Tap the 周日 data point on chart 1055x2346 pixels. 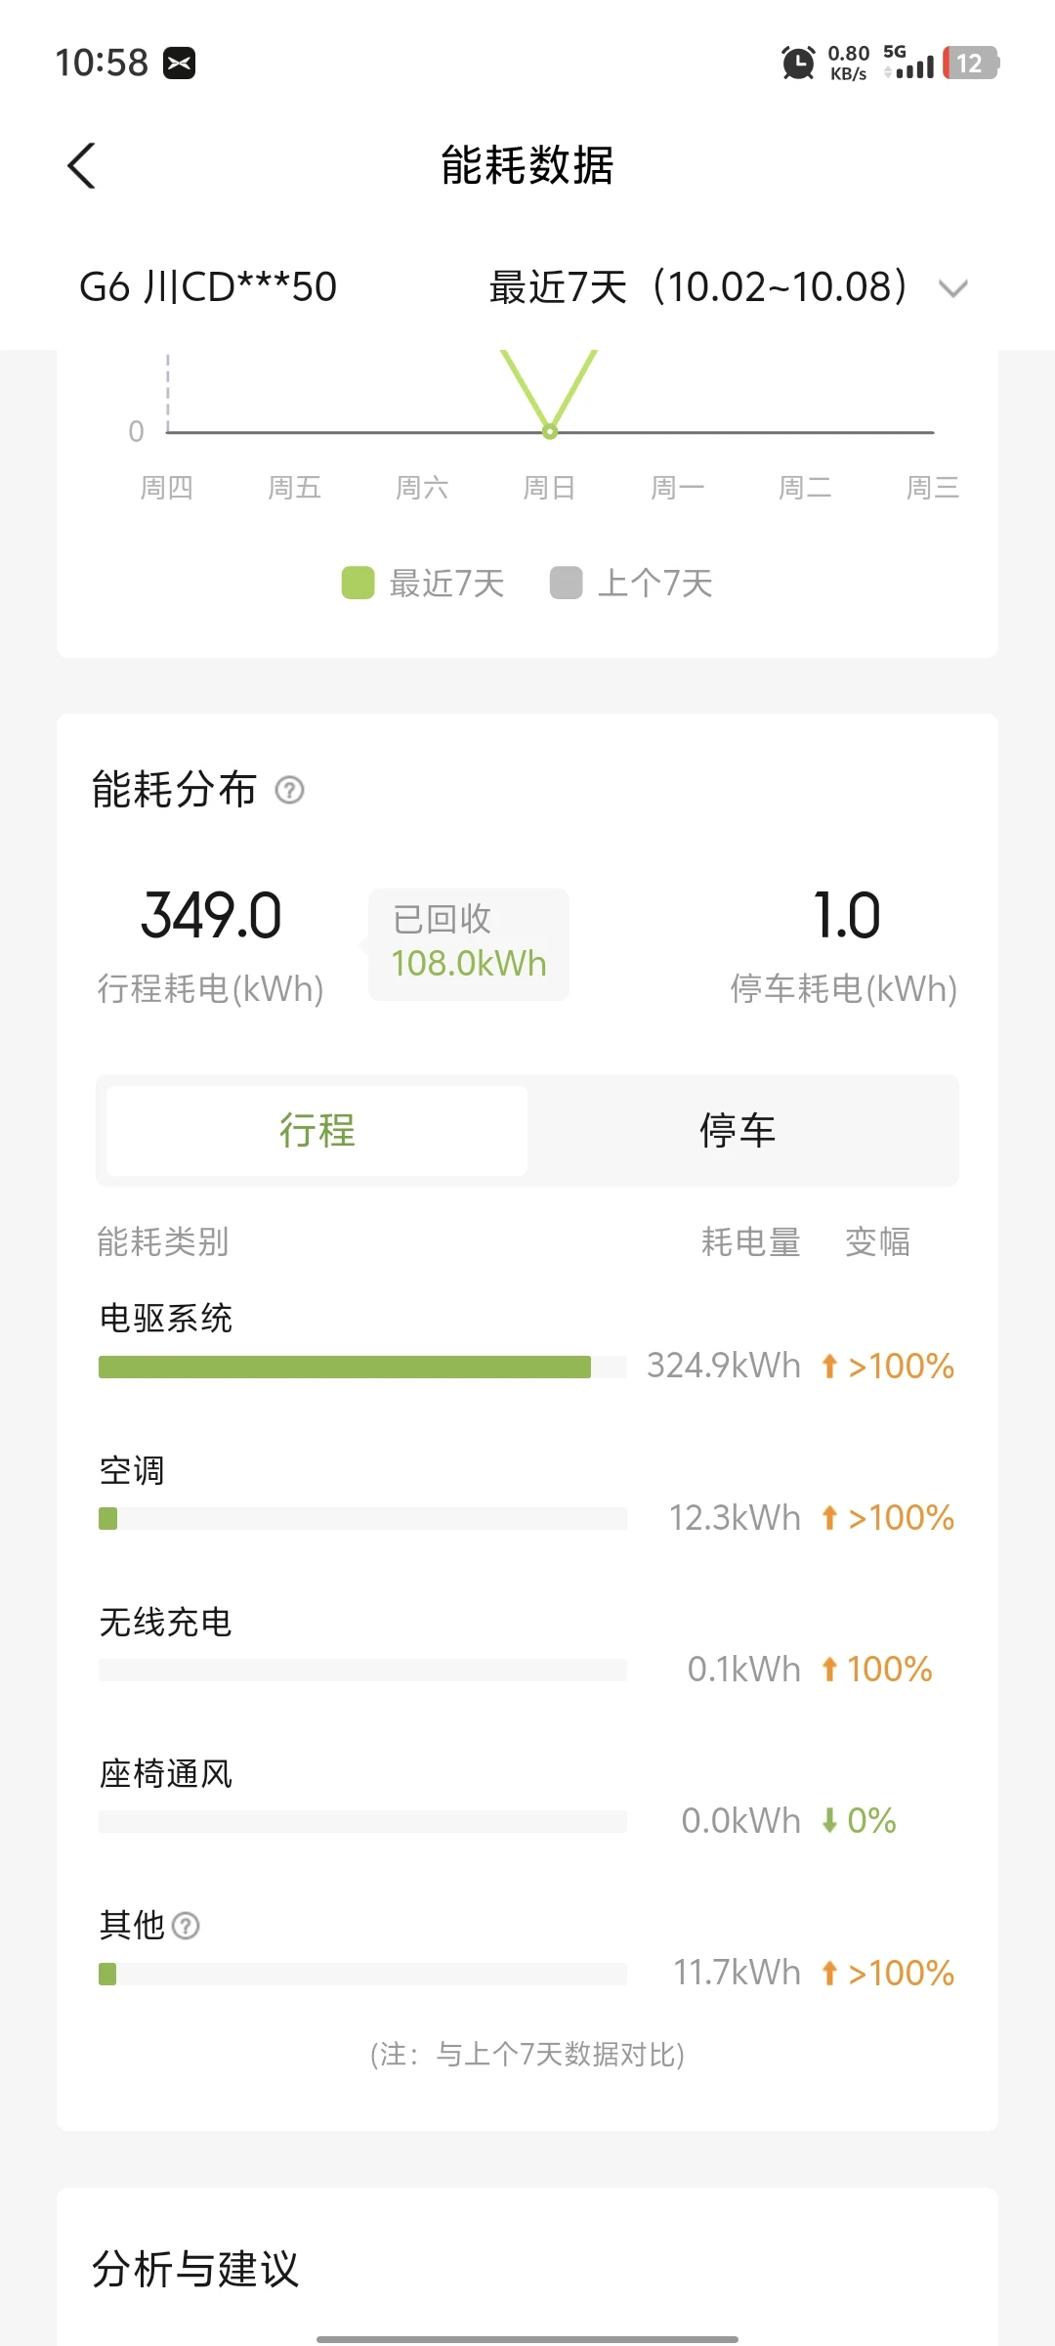tap(550, 431)
